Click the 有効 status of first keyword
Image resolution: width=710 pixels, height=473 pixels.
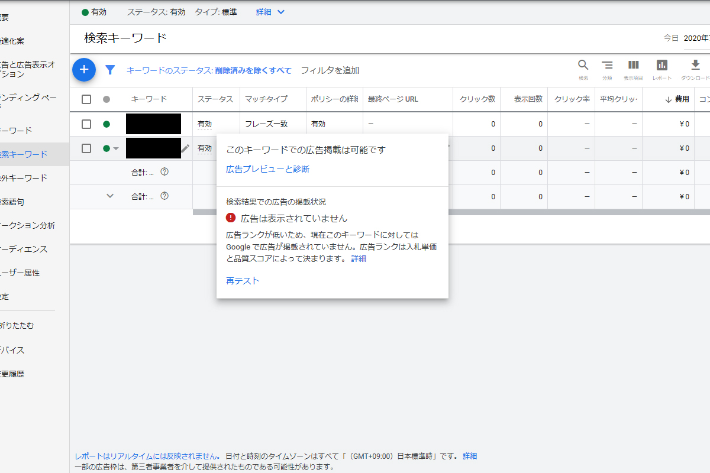[x=205, y=124]
